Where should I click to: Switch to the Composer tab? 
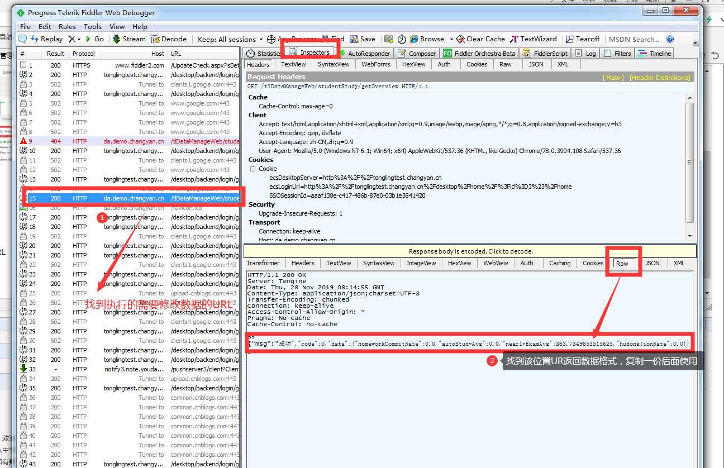pos(417,53)
